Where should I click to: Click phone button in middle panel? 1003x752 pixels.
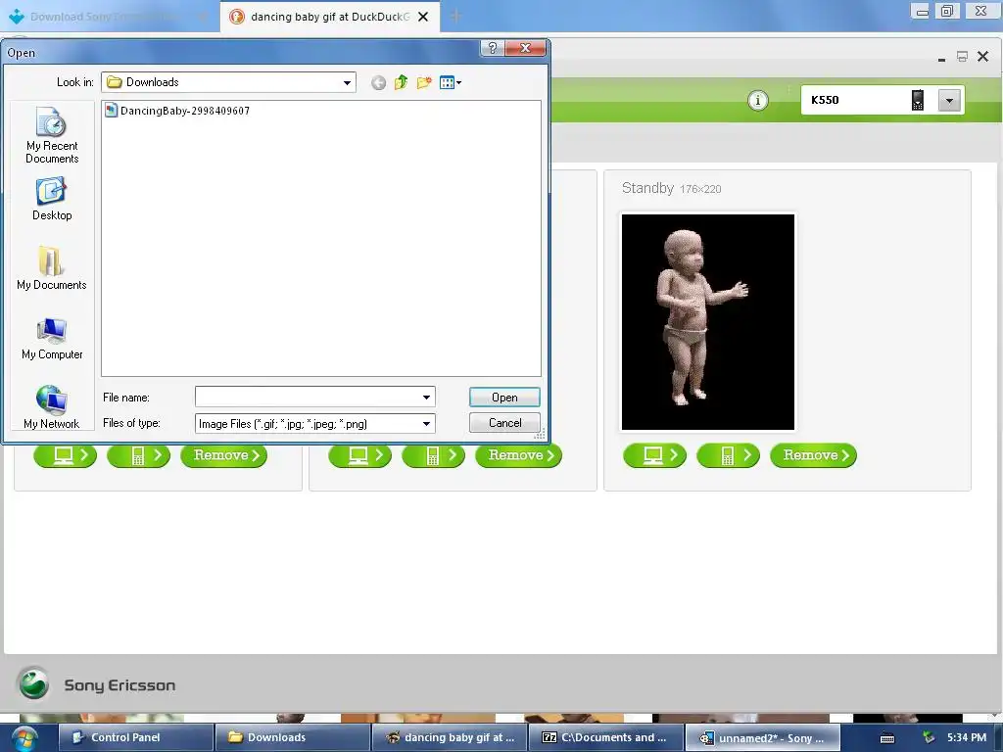pos(433,455)
